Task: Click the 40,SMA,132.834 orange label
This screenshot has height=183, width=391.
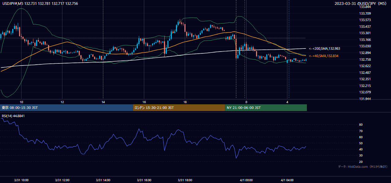Action: (324, 56)
